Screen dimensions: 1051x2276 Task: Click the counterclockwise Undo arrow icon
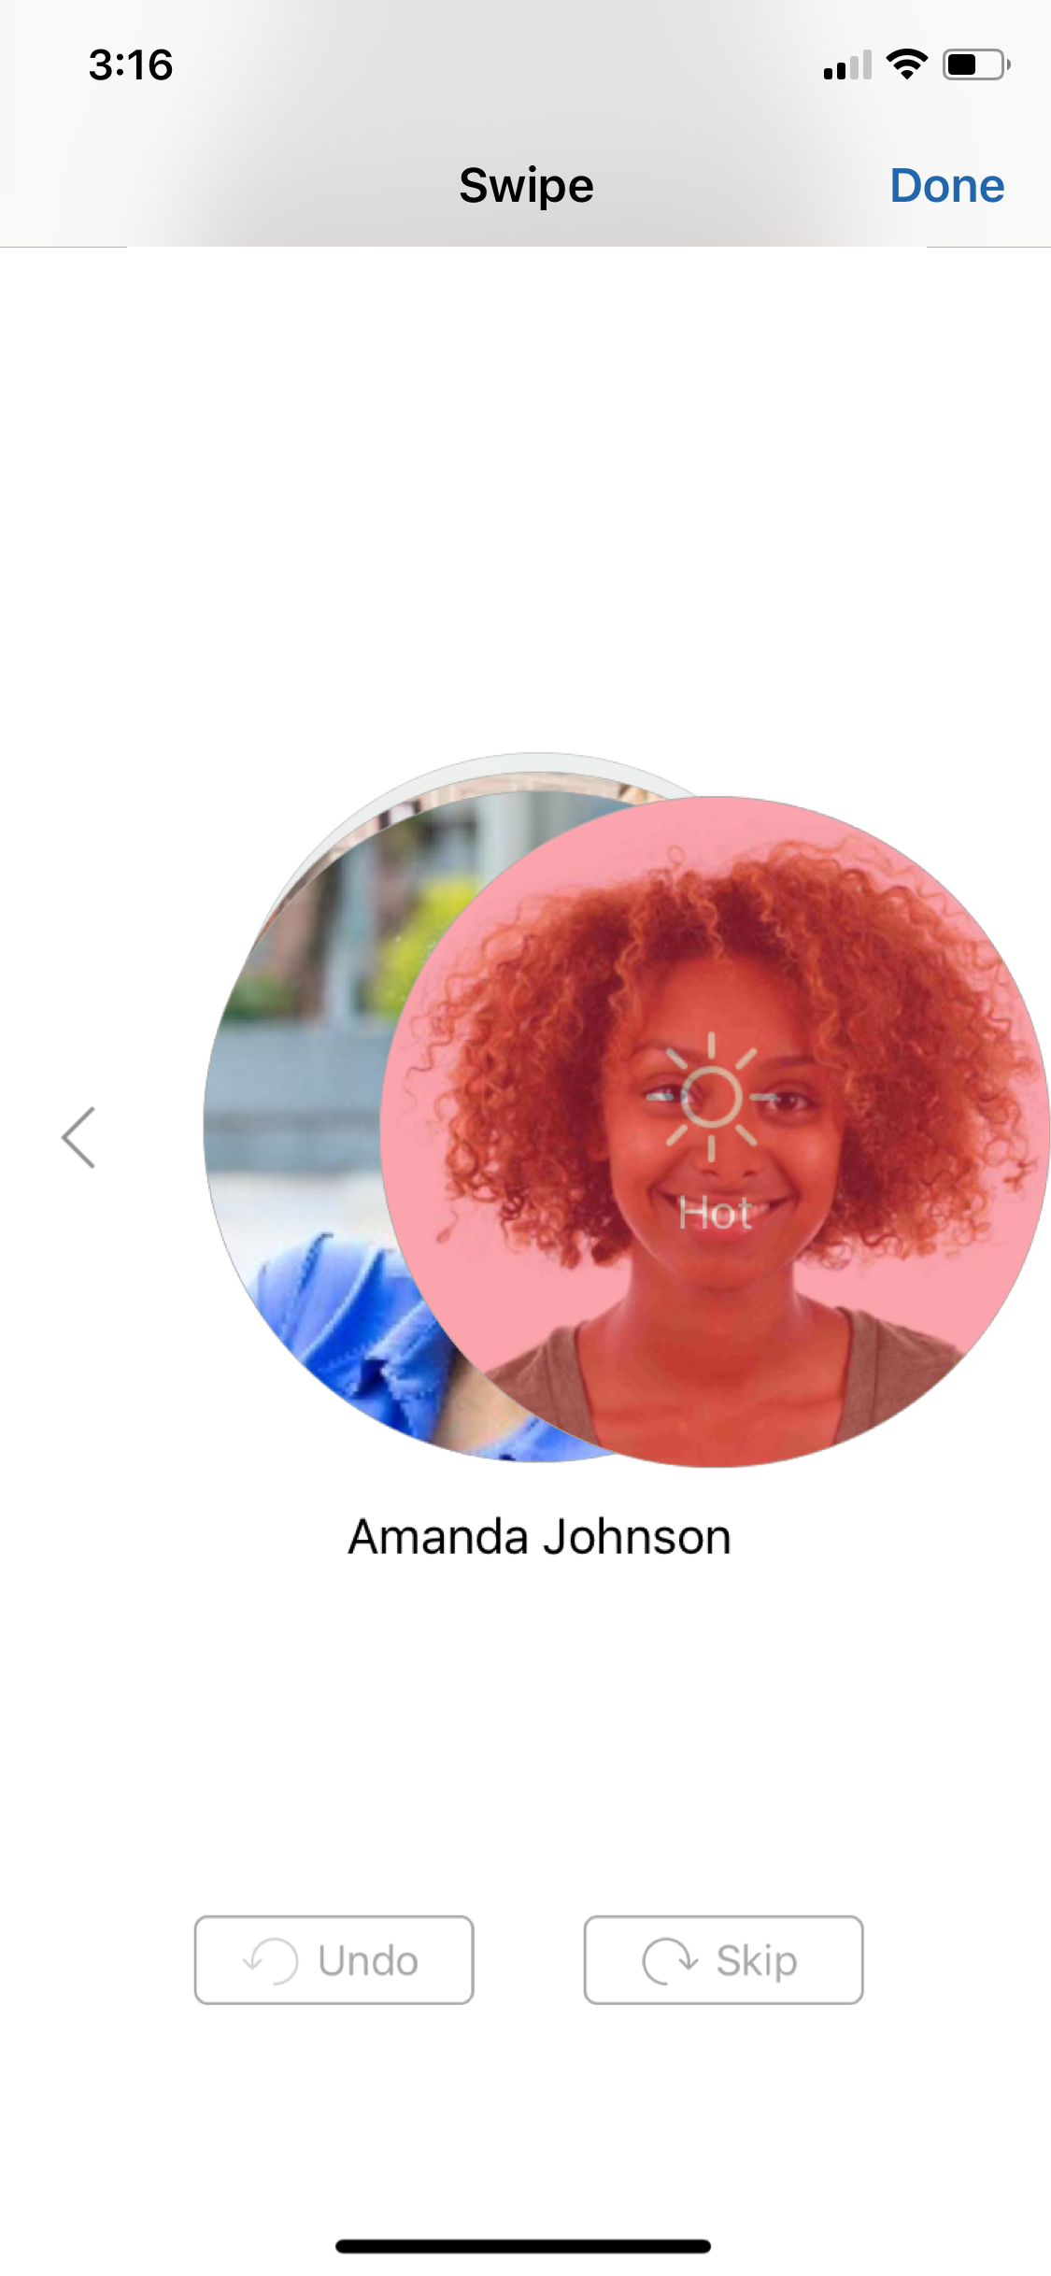[270, 1960]
